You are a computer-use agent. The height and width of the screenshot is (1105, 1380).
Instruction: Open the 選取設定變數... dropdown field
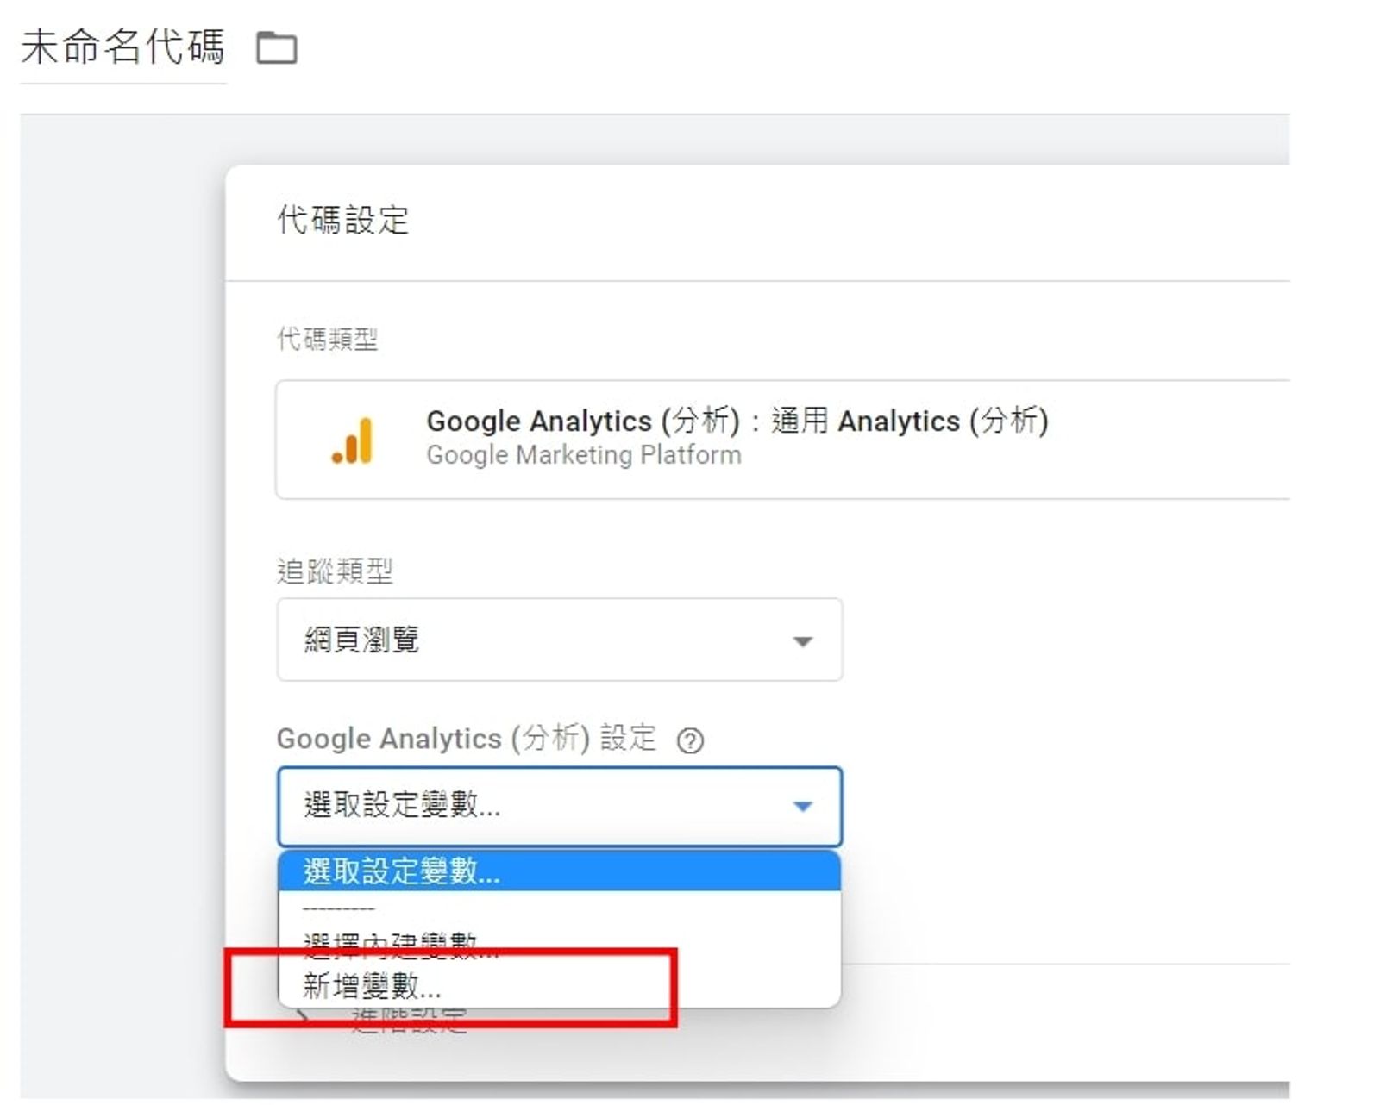pos(560,806)
